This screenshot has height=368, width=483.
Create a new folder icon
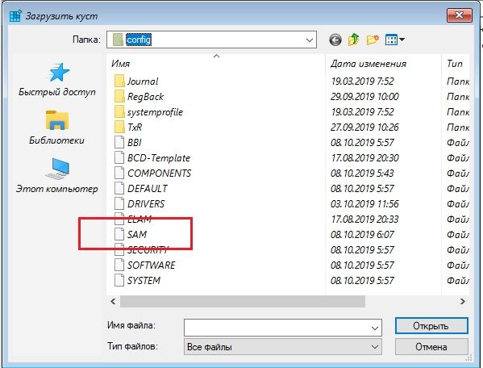click(372, 40)
